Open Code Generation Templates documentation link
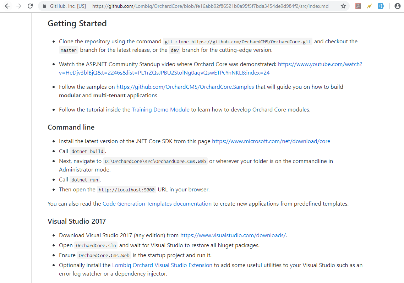404x283 pixels. 157,203
